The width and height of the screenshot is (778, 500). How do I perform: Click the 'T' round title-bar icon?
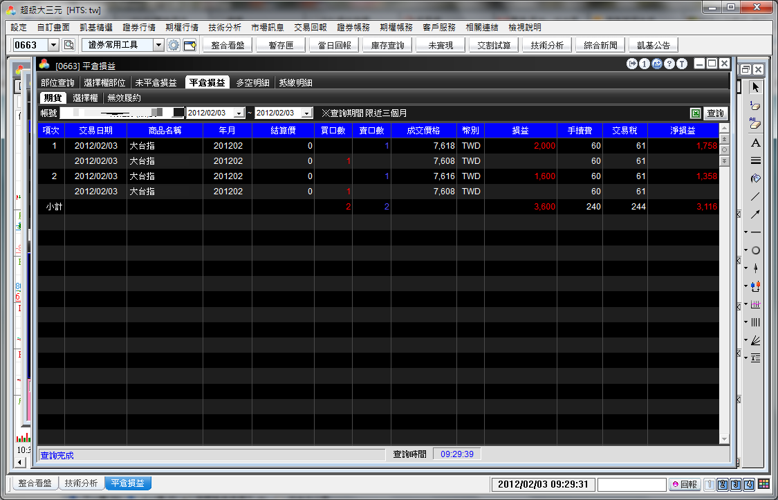point(683,64)
